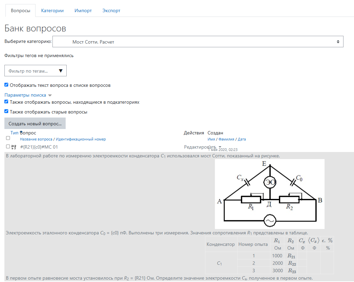The height and width of the screenshot is (282, 354).
Task: Click the creation date '1 мая 2020, 02:23'
Action: tap(223, 150)
